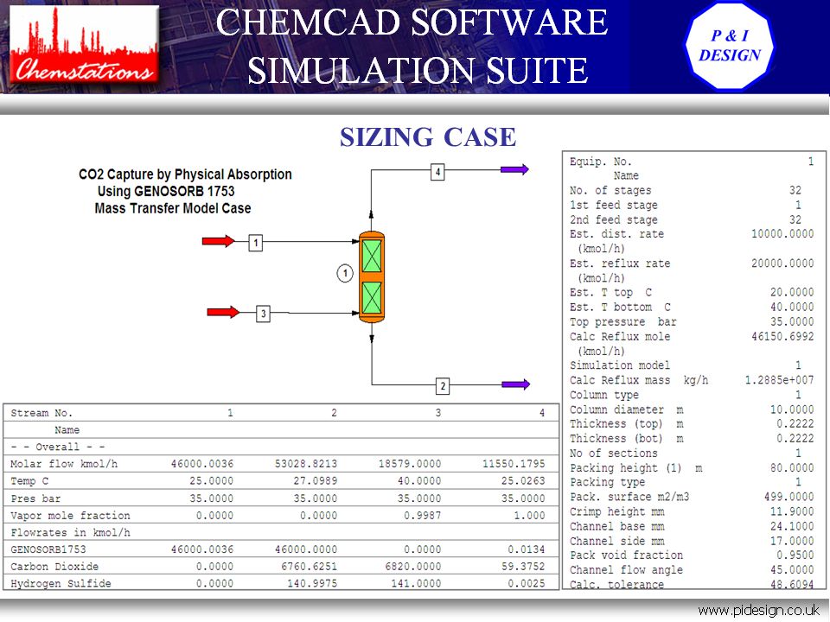
Task: Click the Using GENOSORB 1753 text line
Action: click(166, 191)
